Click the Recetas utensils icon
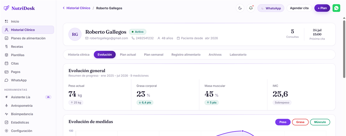Image resolution: width=346 pixels, height=136 pixels. (6, 46)
